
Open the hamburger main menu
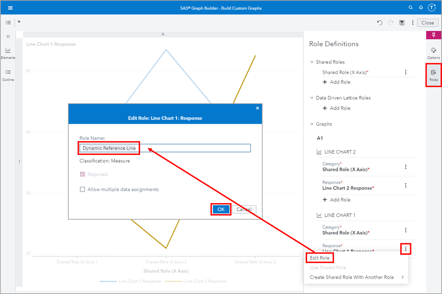(10, 8)
